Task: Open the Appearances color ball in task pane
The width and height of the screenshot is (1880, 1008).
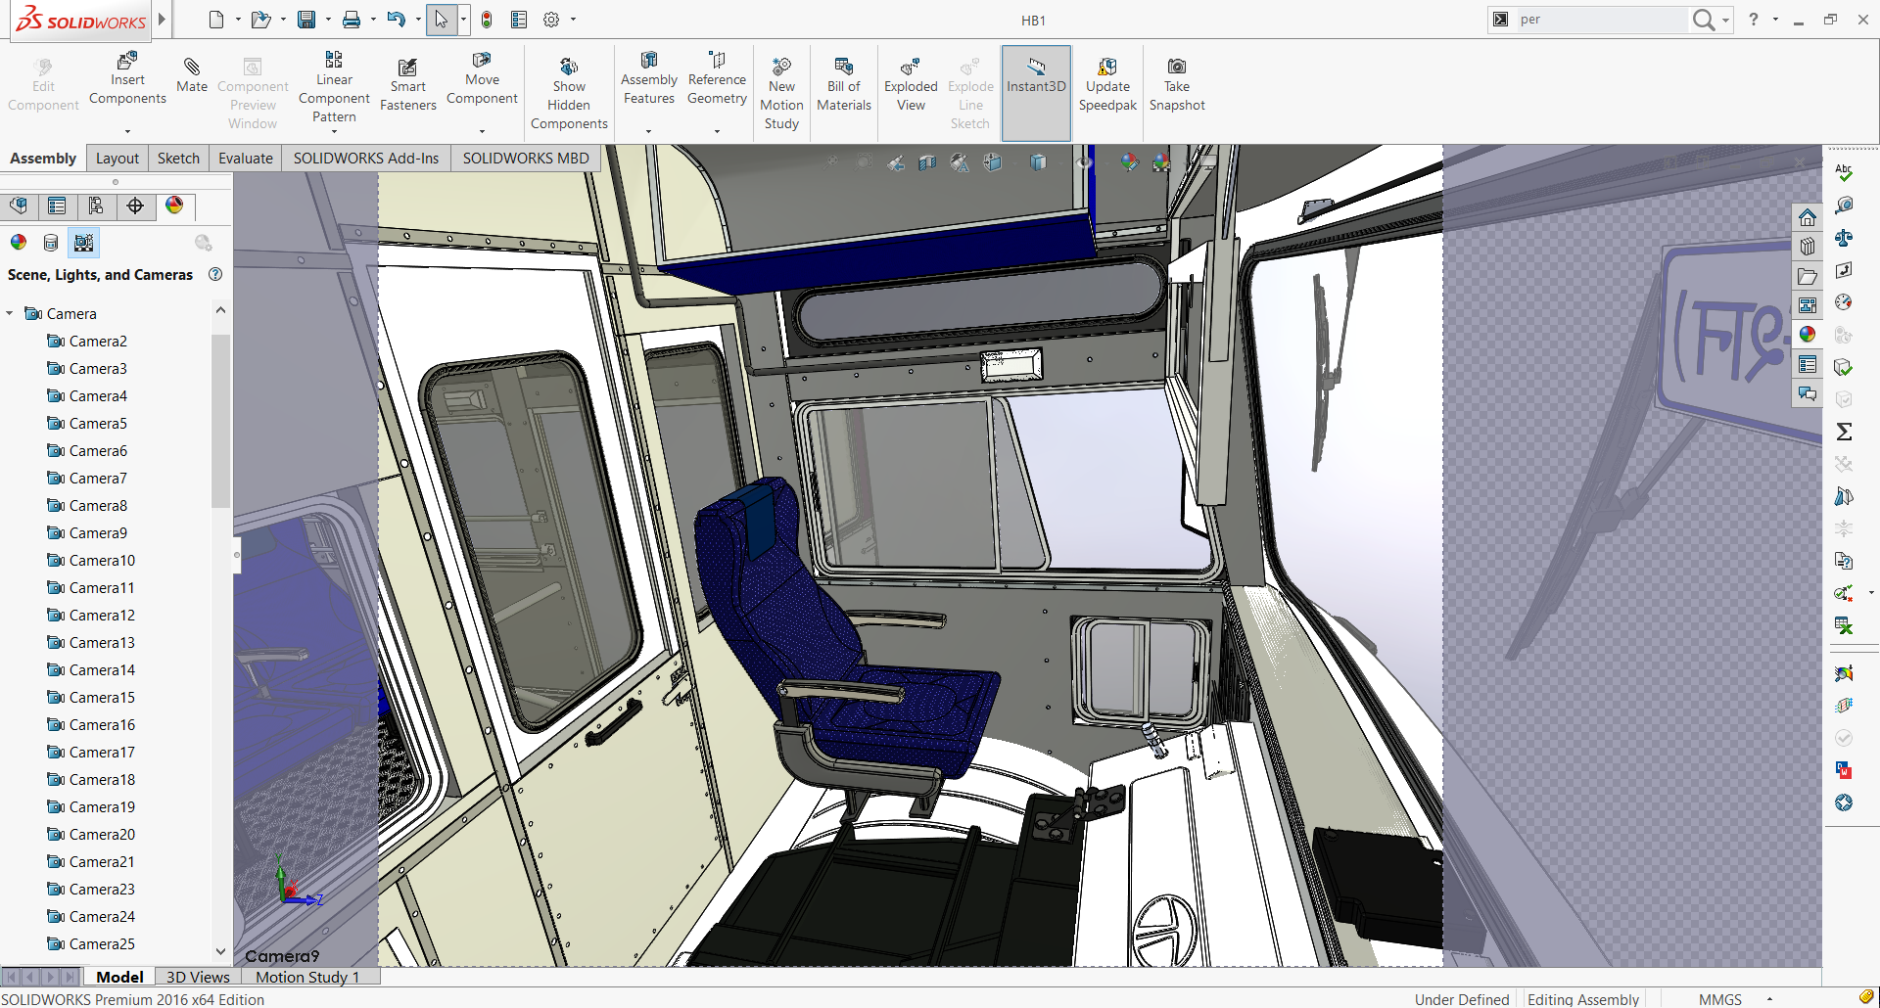Action: pyautogui.click(x=1808, y=335)
